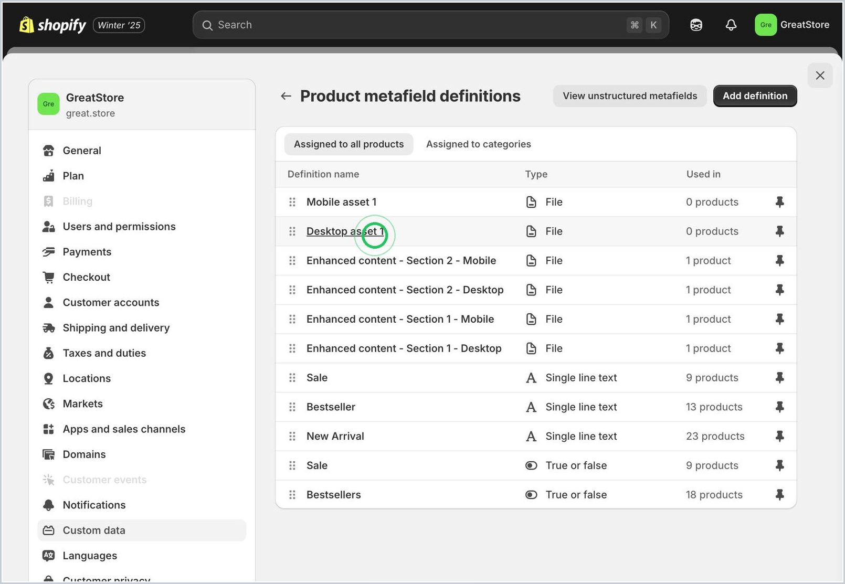Viewport: 845px width, 584px height.
Task: Open Apps and sales channels
Action: pos(142,429)
